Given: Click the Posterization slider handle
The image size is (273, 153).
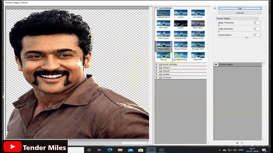Looking at the screenshot, I should [247, 37].
